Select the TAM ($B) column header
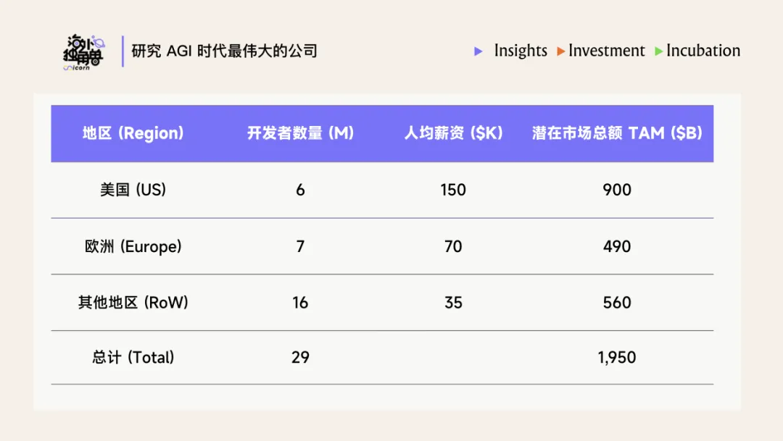 (617, 133)
